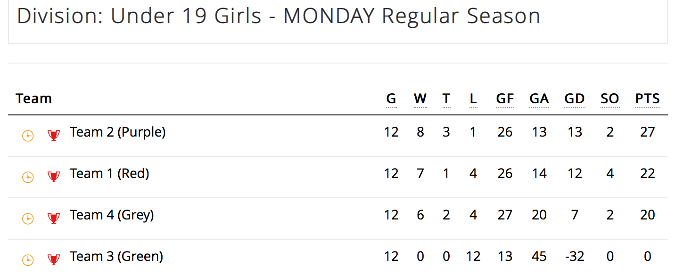Select the trophy icon beside Team 4 (Grey)
This screenshot has height=276, width=675.
pyautogui.click(x=54, y=219)
